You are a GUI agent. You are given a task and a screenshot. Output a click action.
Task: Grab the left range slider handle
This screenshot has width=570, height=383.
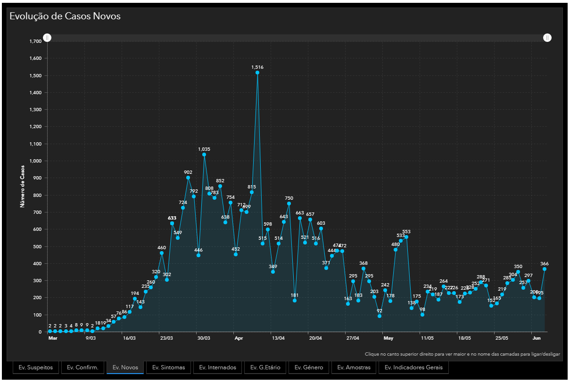pyautogui.click(x=47, y=38)
